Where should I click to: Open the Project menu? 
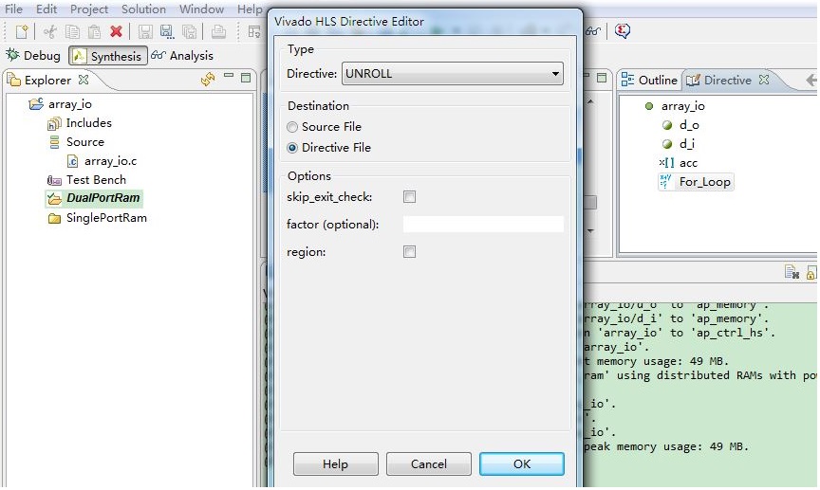89,9
